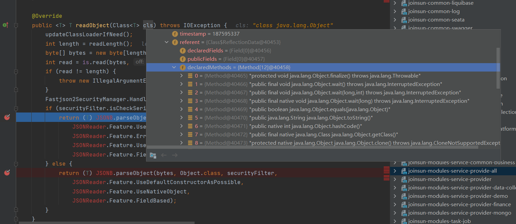The image size is (516, 224).
Task: Select the joinsun-modules-service-provide-all tree row
Action: pos(453,171)
